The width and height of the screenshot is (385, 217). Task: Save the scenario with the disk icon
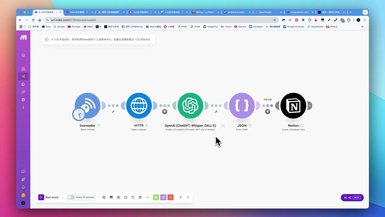pos(104,197)
